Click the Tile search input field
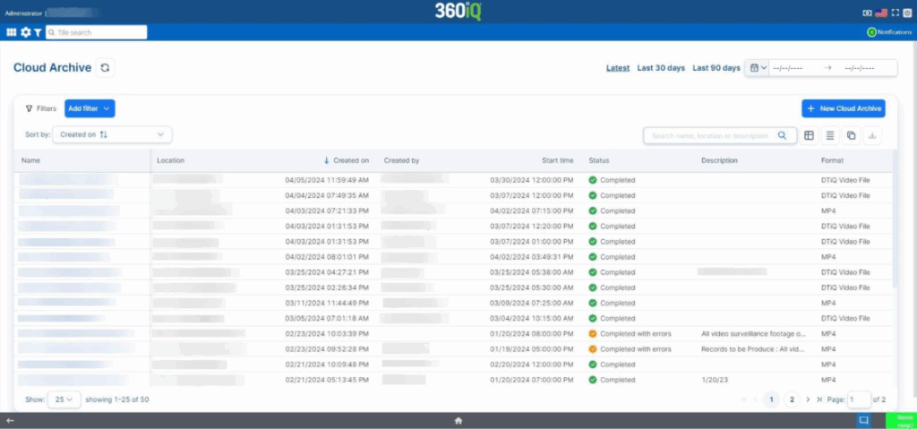 [97, 32]
